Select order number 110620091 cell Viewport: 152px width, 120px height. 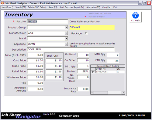click(x=105, y=72)
